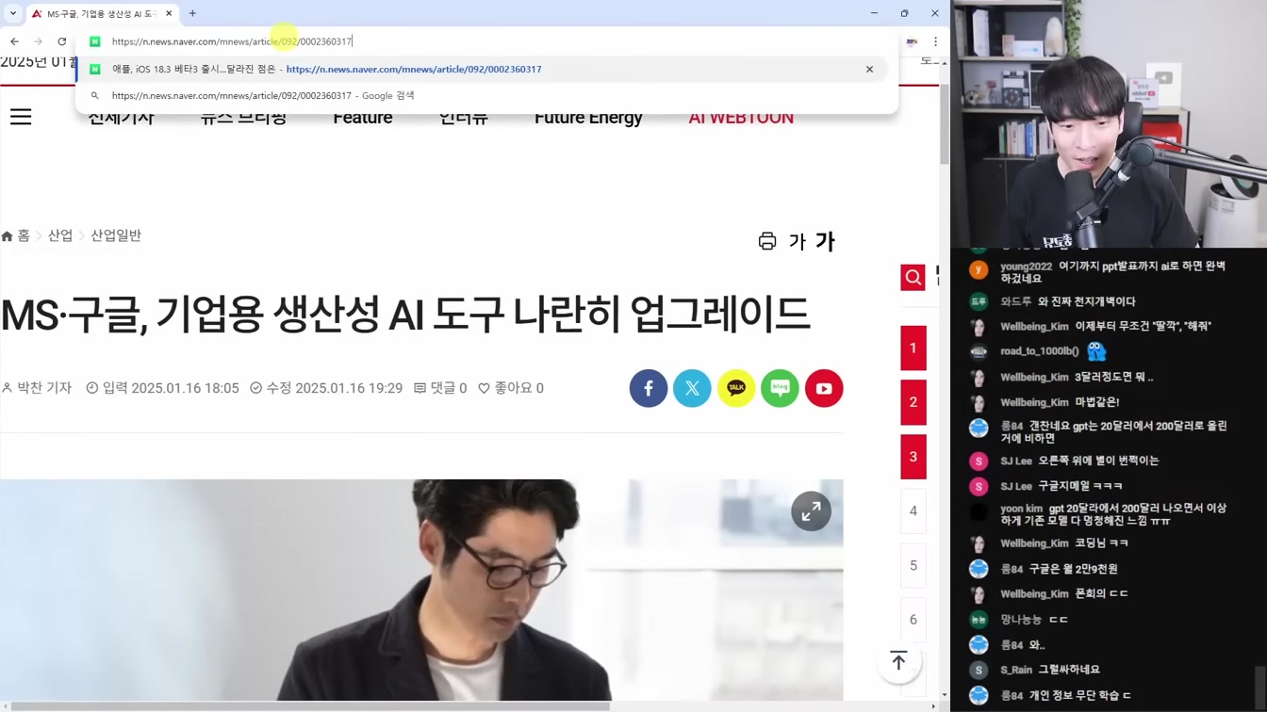Click the print icon
The image size is (1267, 712).
767,241
